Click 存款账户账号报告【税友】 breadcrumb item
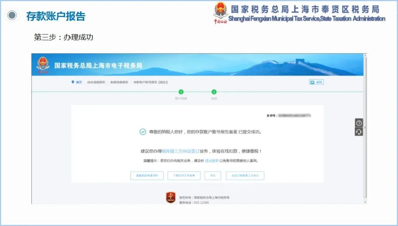The image size is (398, 226). (151, 82)
